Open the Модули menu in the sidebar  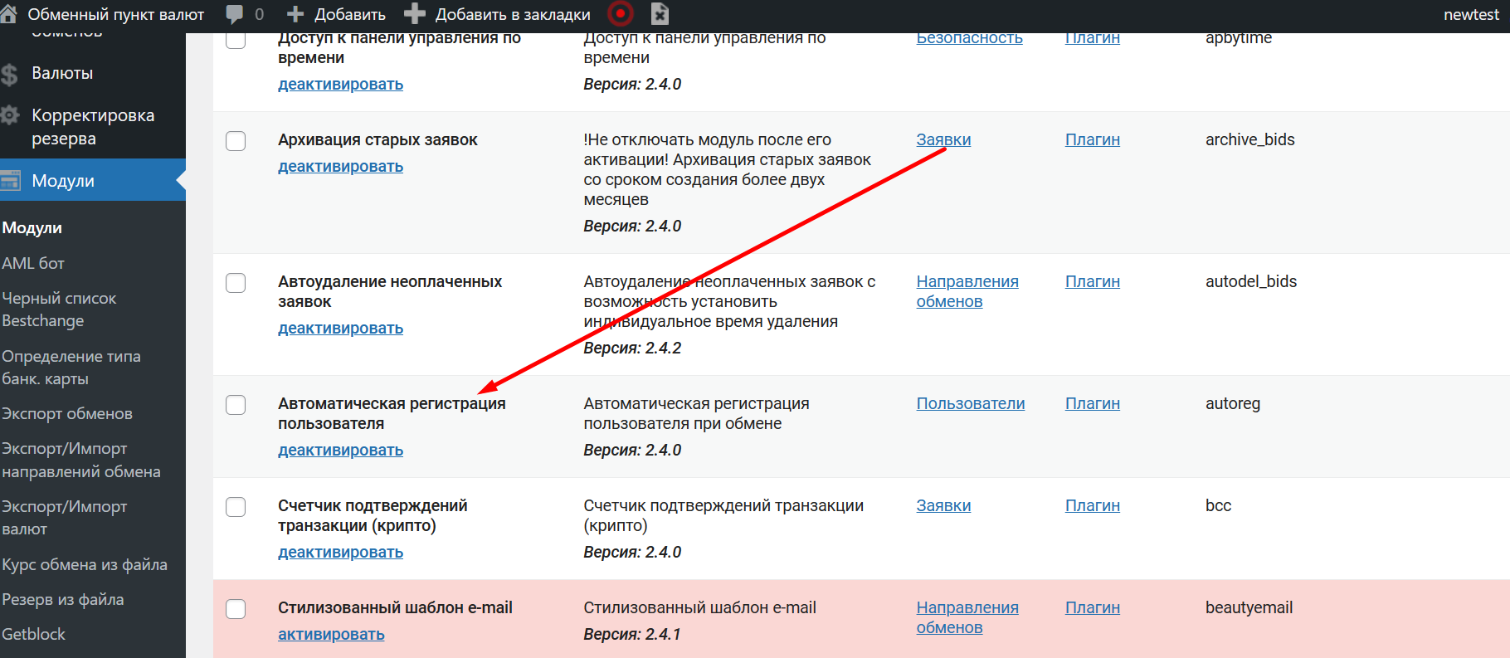point(63,181)
